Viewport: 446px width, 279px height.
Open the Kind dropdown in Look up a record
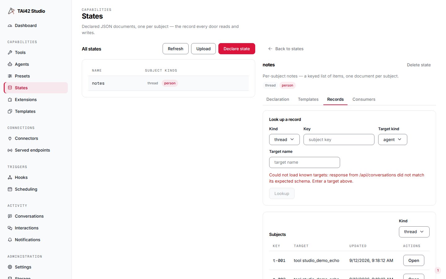tap(284, 139)
